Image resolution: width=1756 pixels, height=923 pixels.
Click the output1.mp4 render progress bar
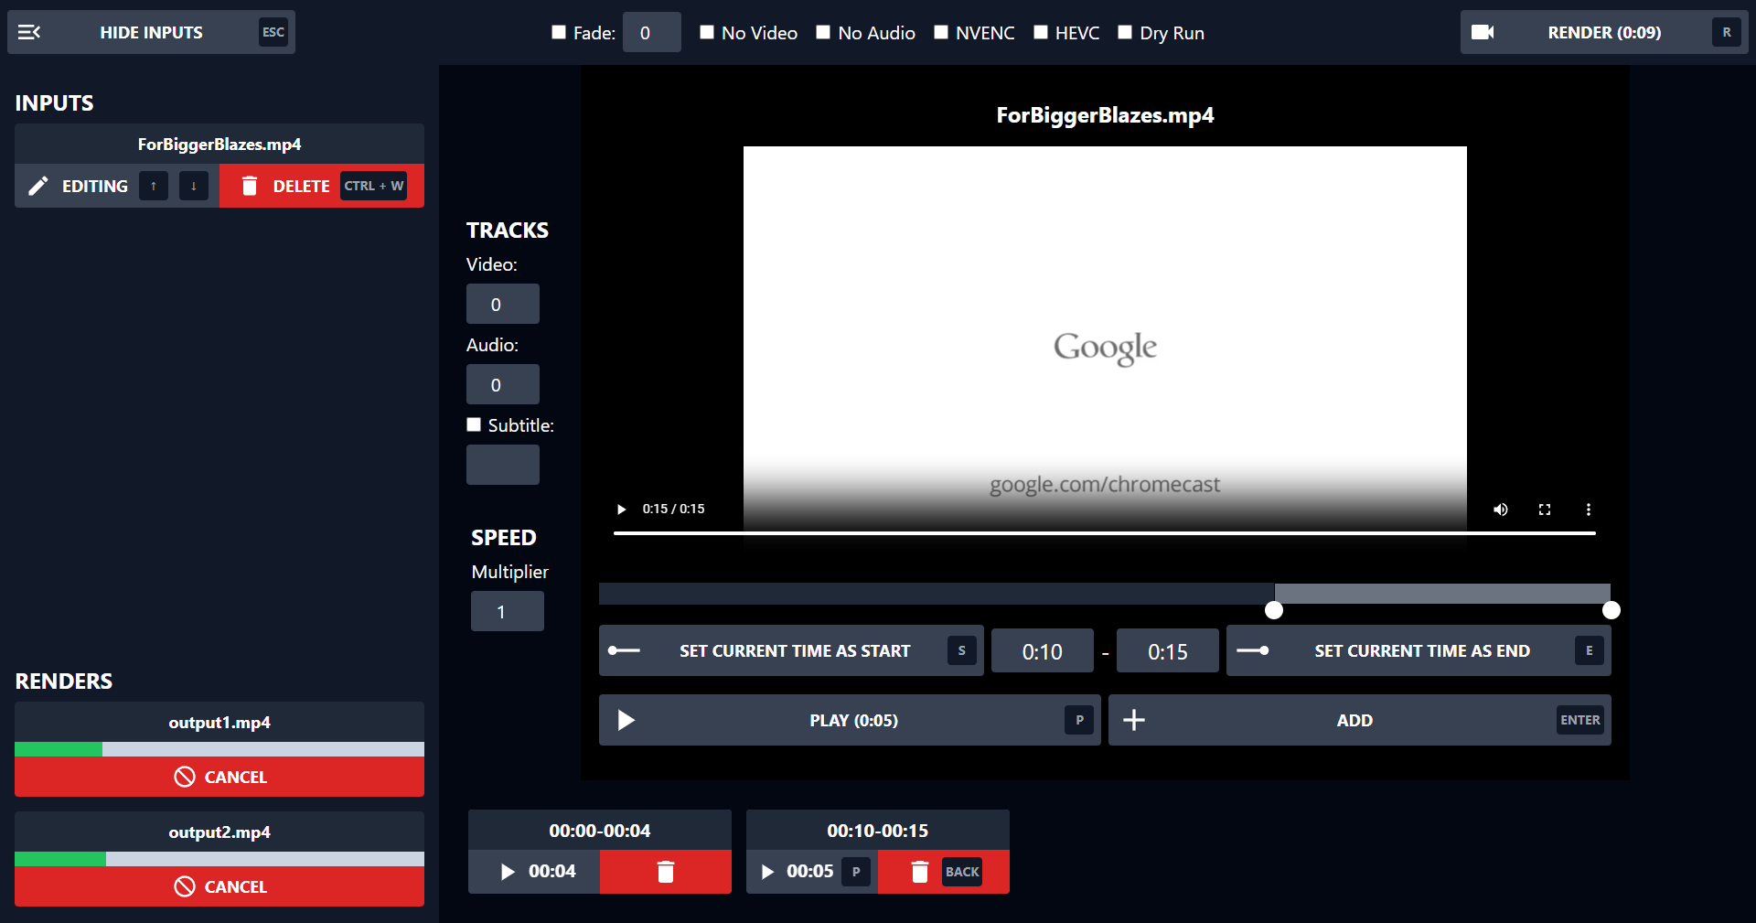coord(219,749)
